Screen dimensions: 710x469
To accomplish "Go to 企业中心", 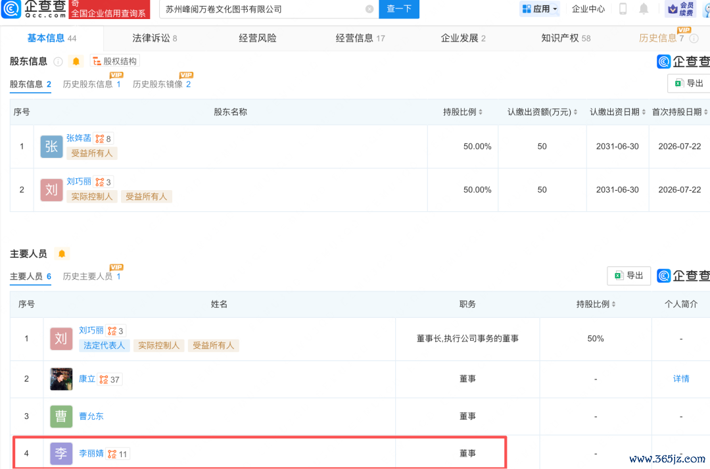I will (588, 9).
